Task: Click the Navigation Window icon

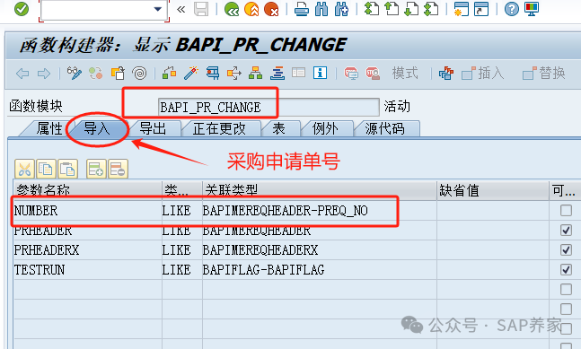Action: (277, 74)
